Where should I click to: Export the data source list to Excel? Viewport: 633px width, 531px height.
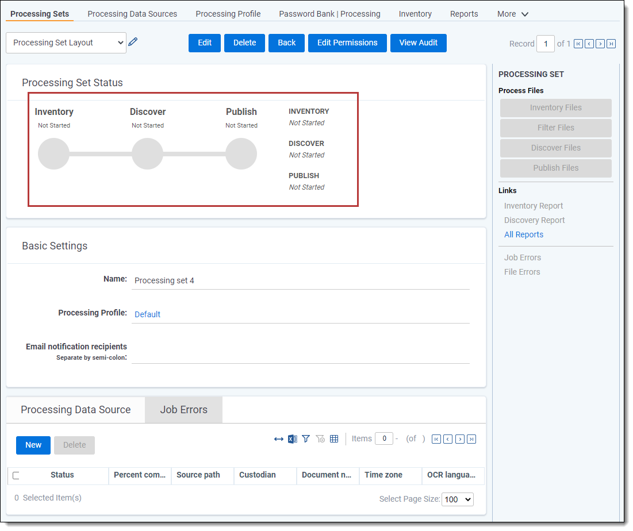(292, 439)
